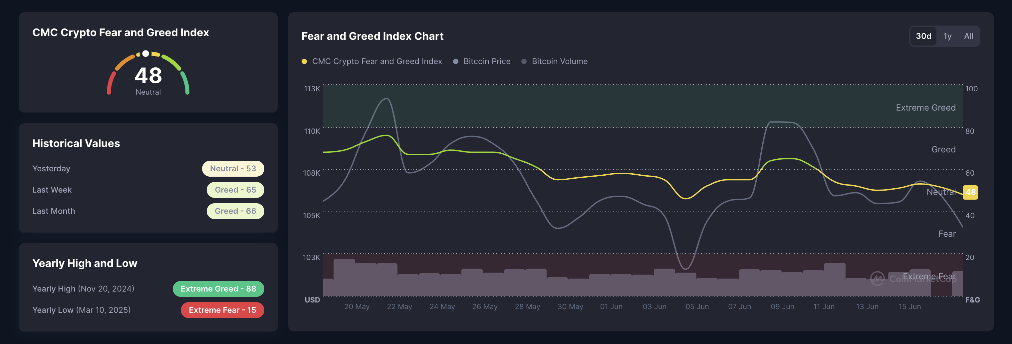Image resolution: width=1012 pixels, height=344 pixels.
Task: Click the 20 May date on the x-axis
Action: click(357, 306)
